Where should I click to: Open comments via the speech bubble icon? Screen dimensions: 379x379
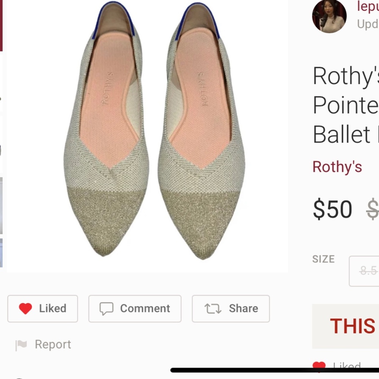107,309
